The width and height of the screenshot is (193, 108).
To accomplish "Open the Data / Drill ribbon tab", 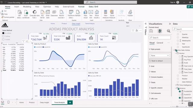I will coord(93,7).
